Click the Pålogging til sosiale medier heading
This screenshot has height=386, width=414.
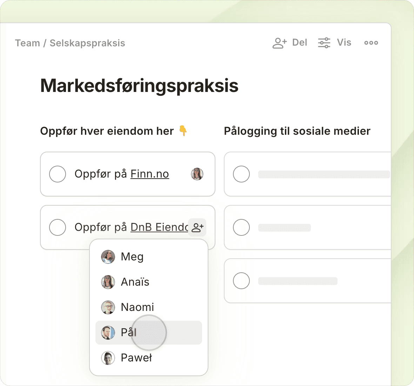[x=297, y=131]
